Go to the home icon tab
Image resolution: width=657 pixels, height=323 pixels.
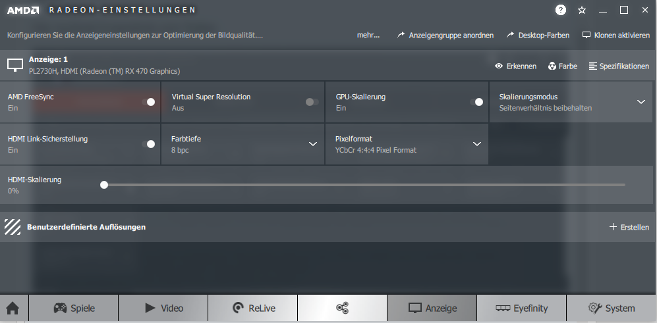click(x=13, y=309)
